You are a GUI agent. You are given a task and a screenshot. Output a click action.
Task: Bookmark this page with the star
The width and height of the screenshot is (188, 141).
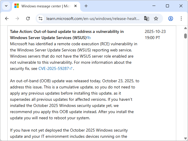tap(156, 19)
